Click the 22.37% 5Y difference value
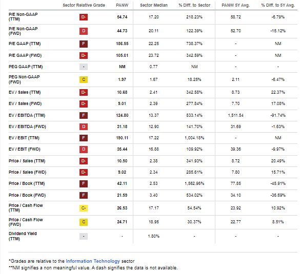Screen dimensions: 301x274 click(278, 92)
